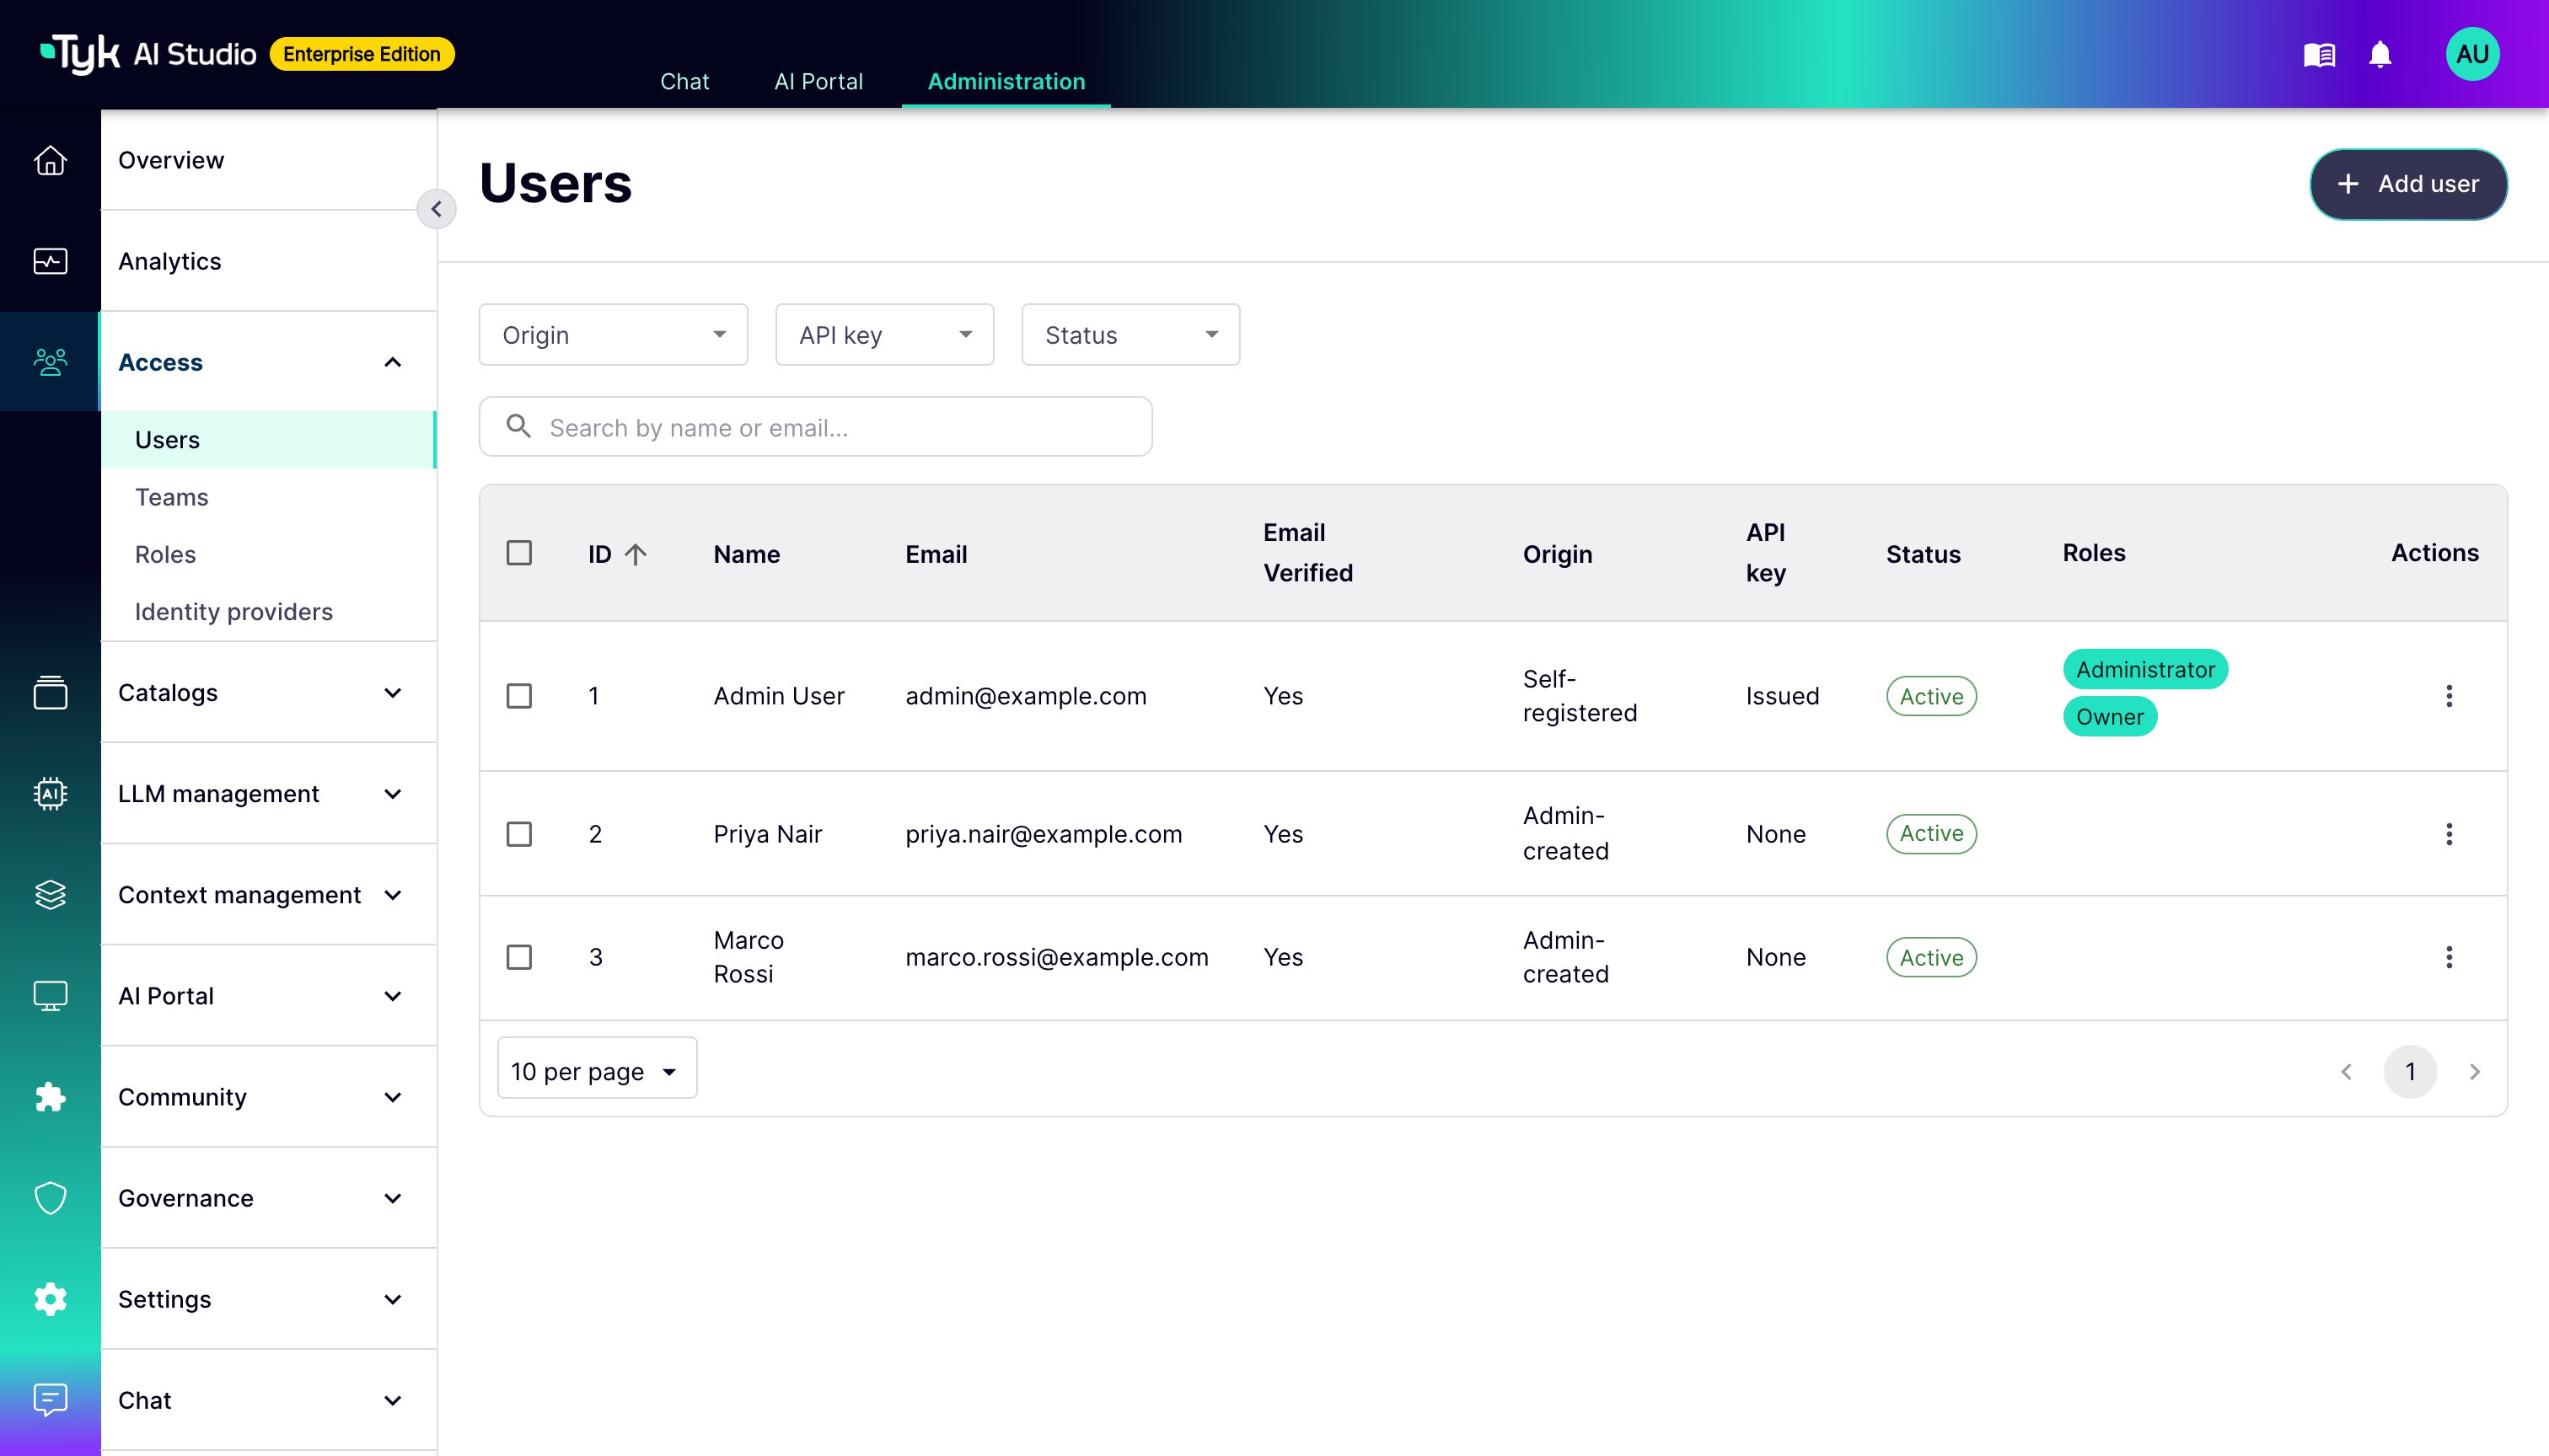This screenshot has width=2549, height=1456.
Task: Open the Chat speech bubble sidebar icon
Action: [50, 1400]
